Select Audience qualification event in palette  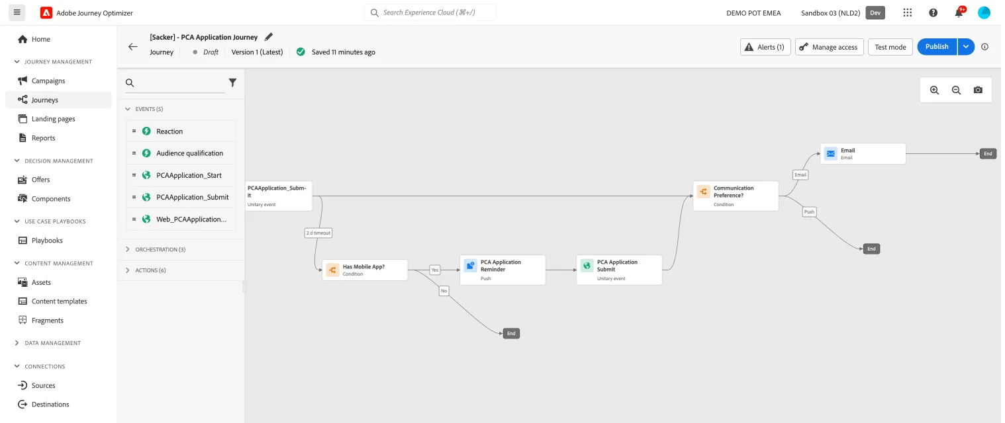181,153
